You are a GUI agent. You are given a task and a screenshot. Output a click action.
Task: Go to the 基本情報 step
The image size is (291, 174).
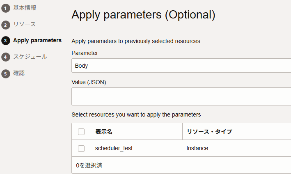click(25, 8)
